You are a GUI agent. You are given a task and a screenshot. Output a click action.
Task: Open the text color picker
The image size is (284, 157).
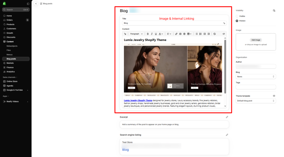[x=161, y=34]
